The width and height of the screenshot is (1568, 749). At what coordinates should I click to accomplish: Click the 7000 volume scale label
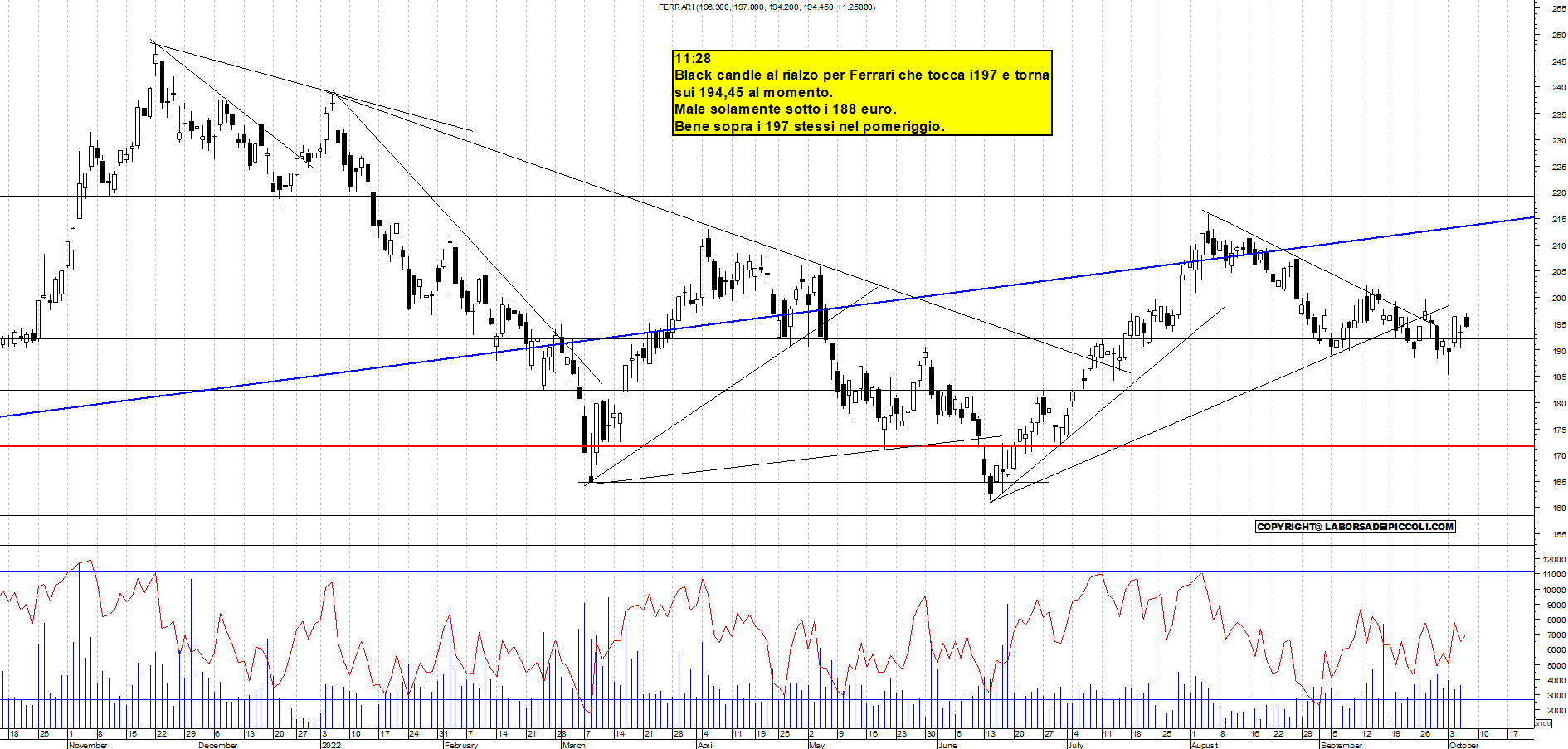[1556, 635]
